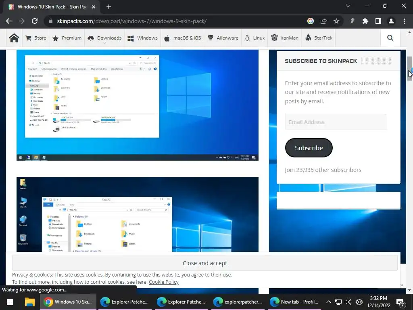Reload the current page
The image size is (413, 310).
coord(35,21)
